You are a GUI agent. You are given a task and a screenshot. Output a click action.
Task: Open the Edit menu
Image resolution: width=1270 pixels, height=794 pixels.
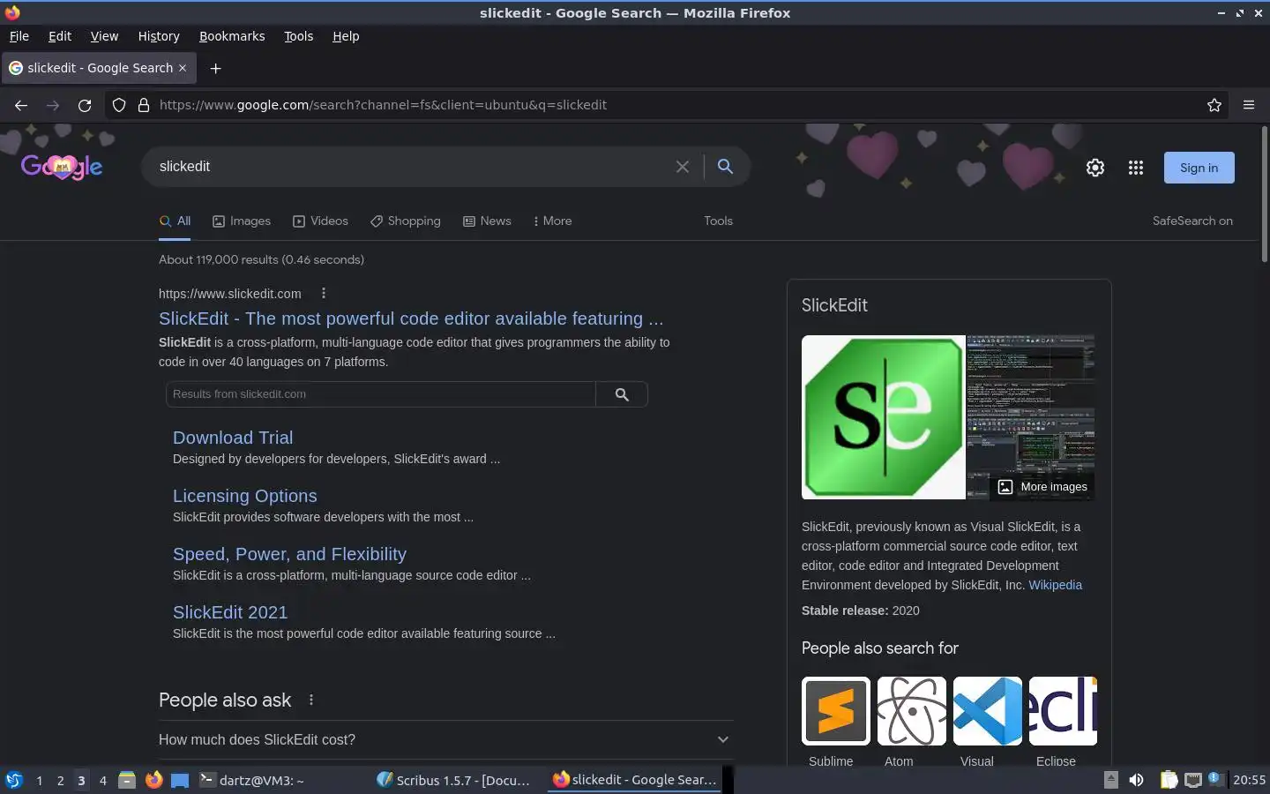point(60,36)
